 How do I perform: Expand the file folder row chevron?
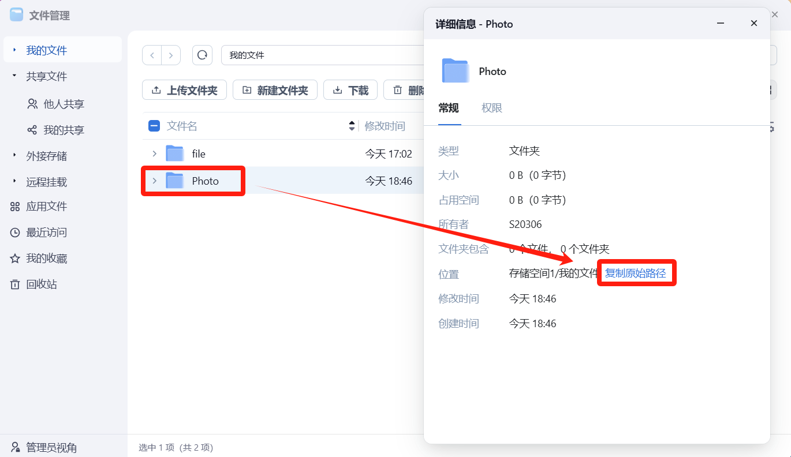point(154,153)
